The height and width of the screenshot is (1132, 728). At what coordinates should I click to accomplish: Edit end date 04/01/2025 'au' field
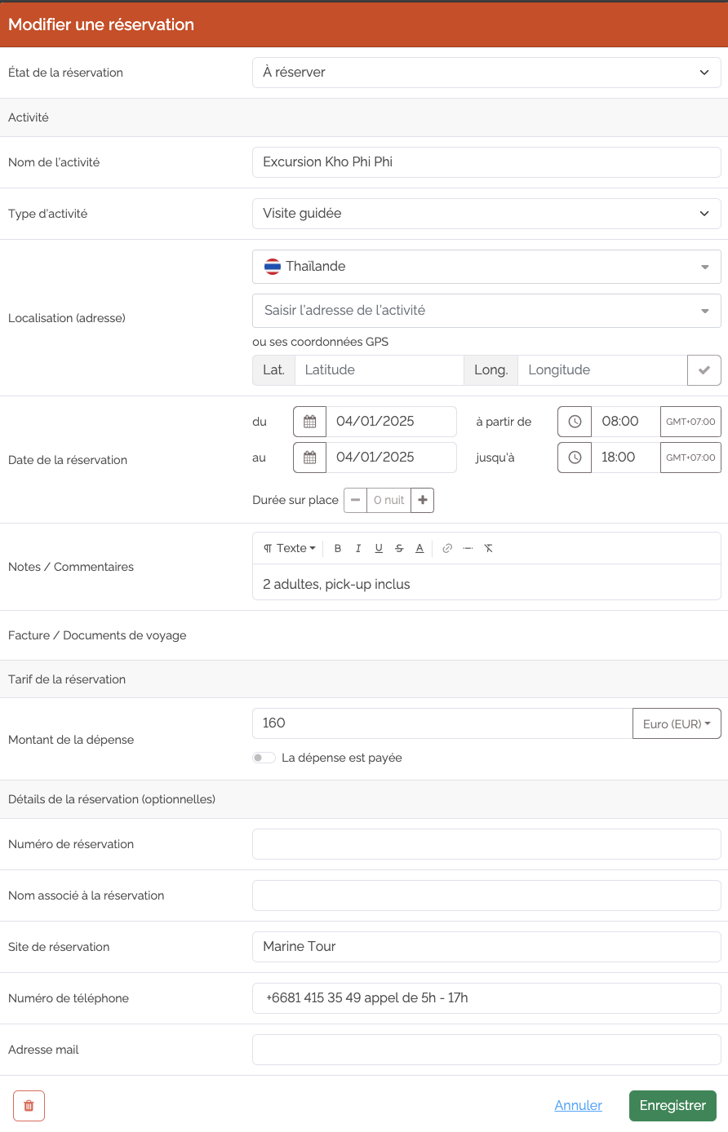392,458
